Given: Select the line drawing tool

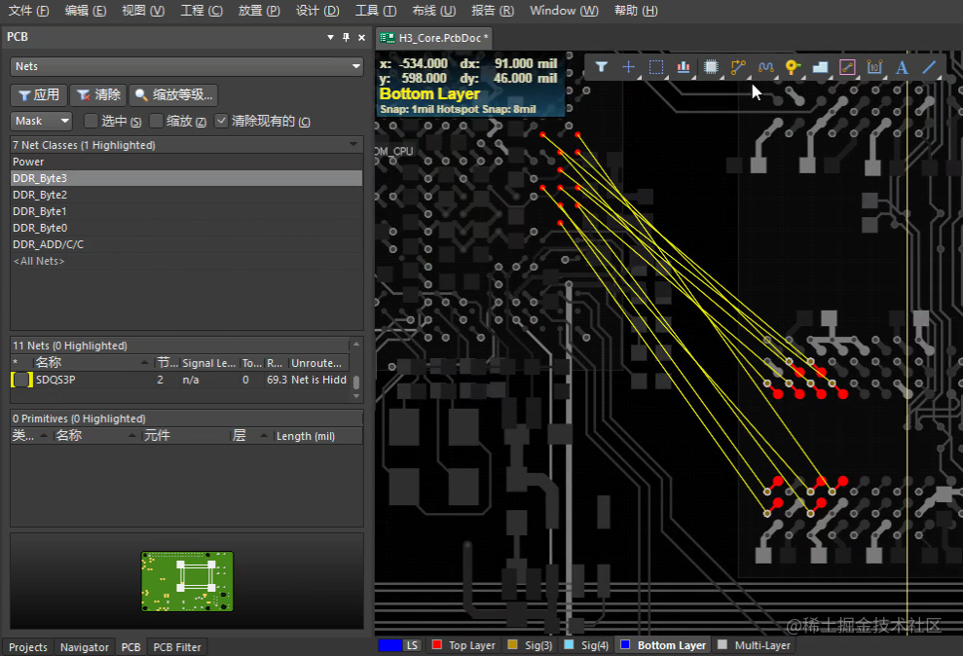Looking at the screenshot, I should (927, 67).
